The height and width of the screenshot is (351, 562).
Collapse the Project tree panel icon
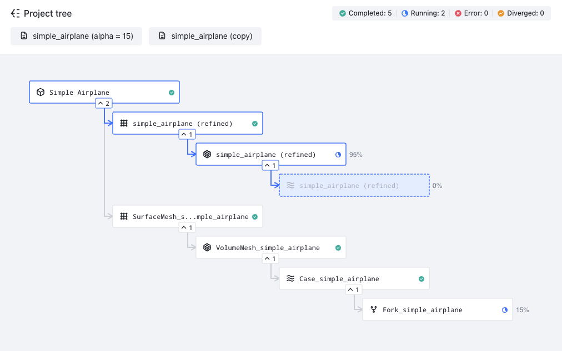[16, 14]
